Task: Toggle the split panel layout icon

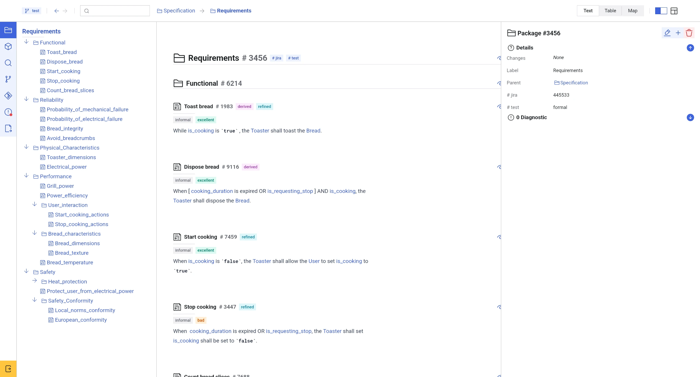Action: tap(661, 11)
